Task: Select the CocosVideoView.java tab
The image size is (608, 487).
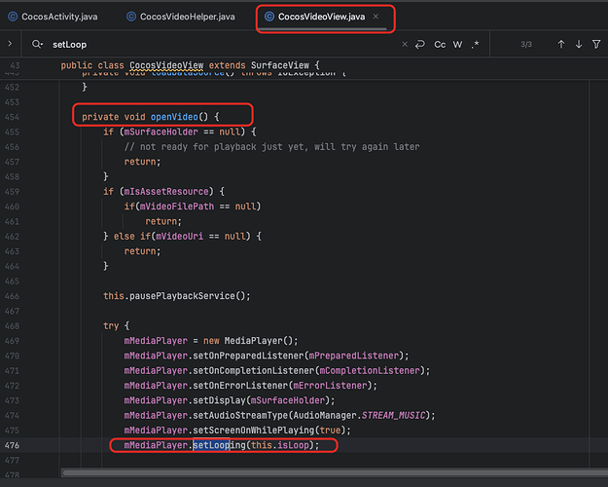Action: [321, 17]
